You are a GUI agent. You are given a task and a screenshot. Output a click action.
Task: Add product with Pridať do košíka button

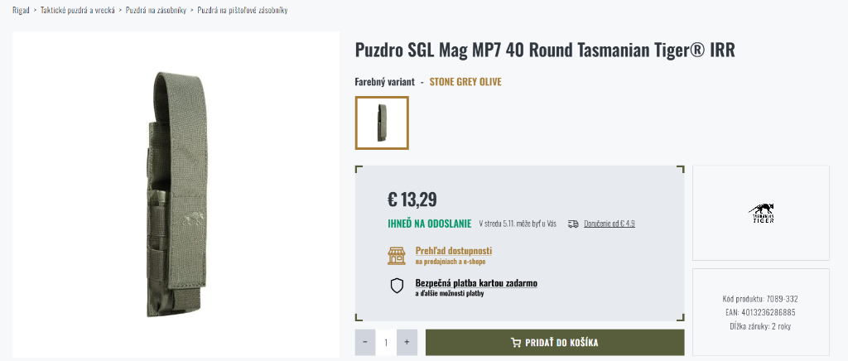(x=555, y=343)
